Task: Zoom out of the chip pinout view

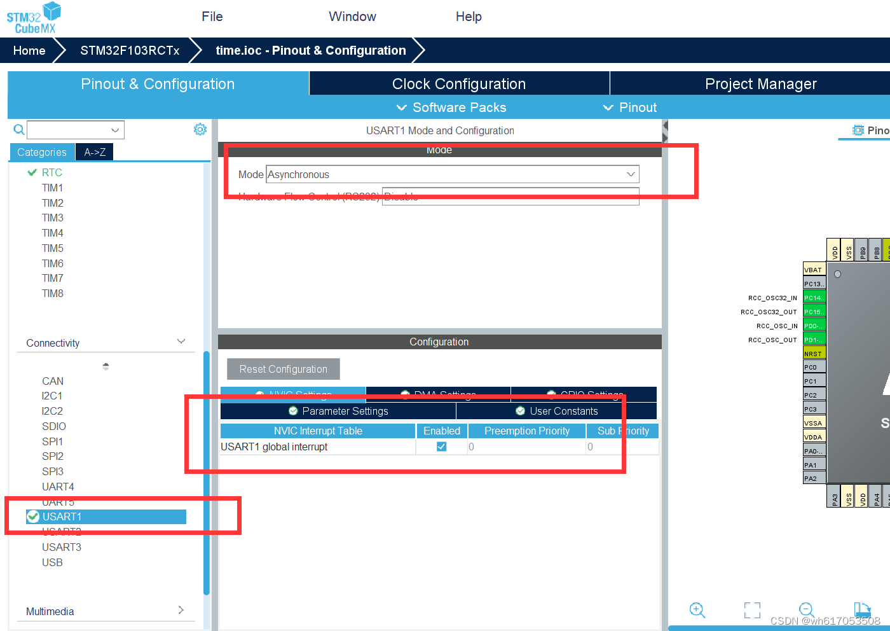Action: tap(807, 610)
